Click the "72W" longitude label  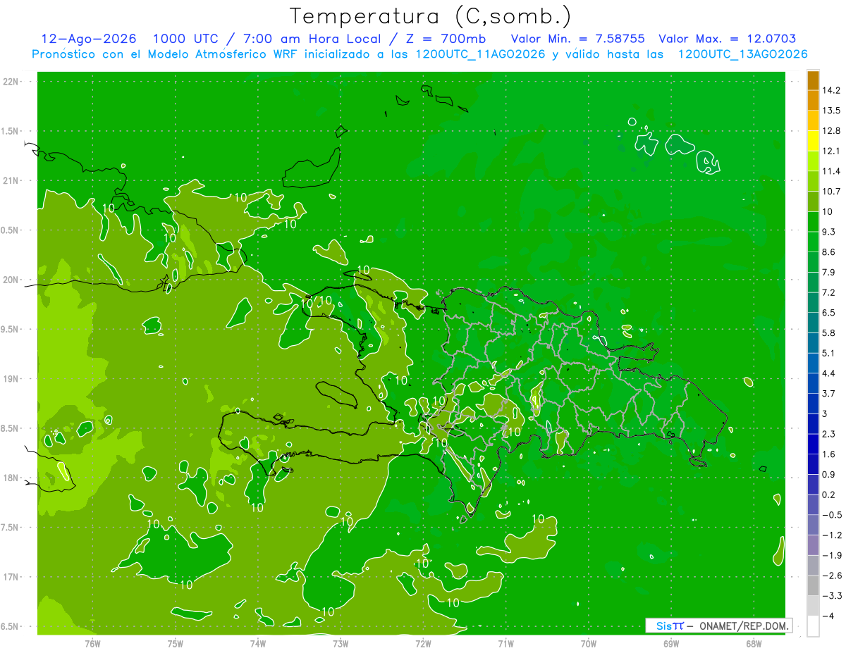[x=423, y=643]
